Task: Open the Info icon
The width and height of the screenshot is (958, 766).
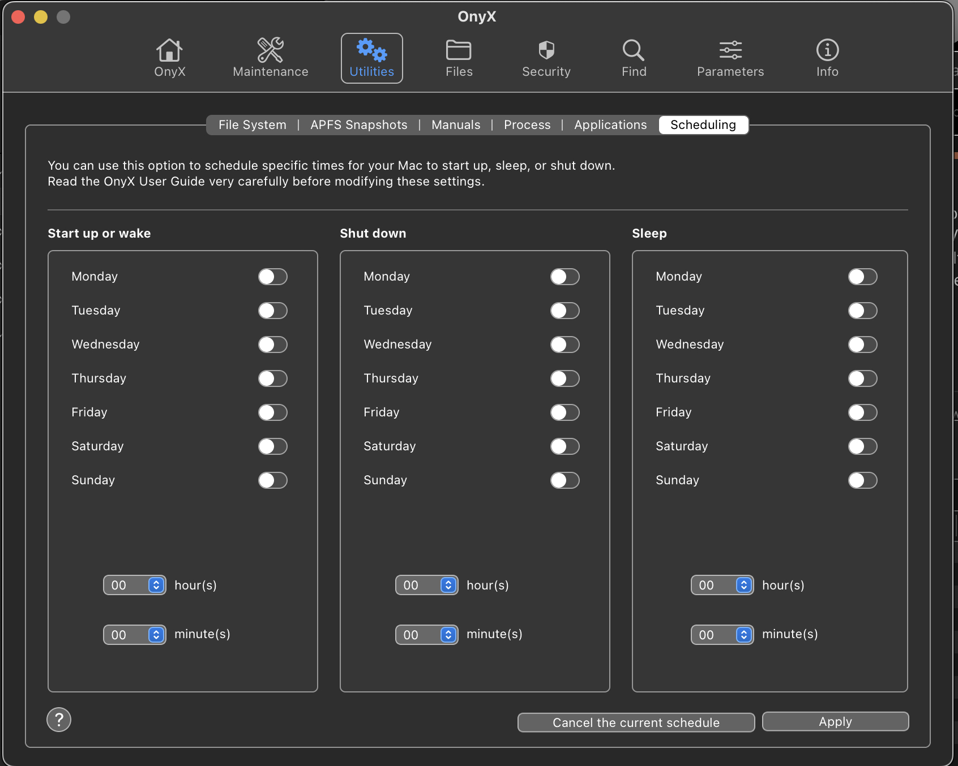Action: pyautogui.click(x=827, y=50)
